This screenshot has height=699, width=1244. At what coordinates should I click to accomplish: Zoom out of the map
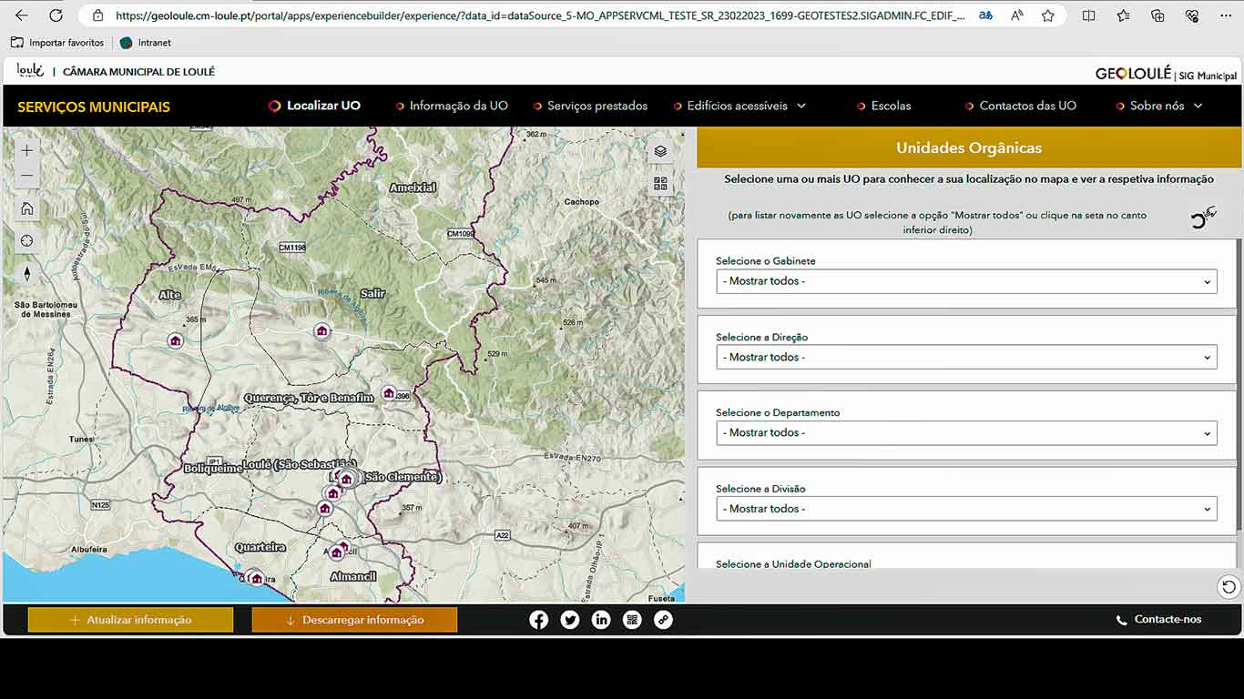pos(27,175)
